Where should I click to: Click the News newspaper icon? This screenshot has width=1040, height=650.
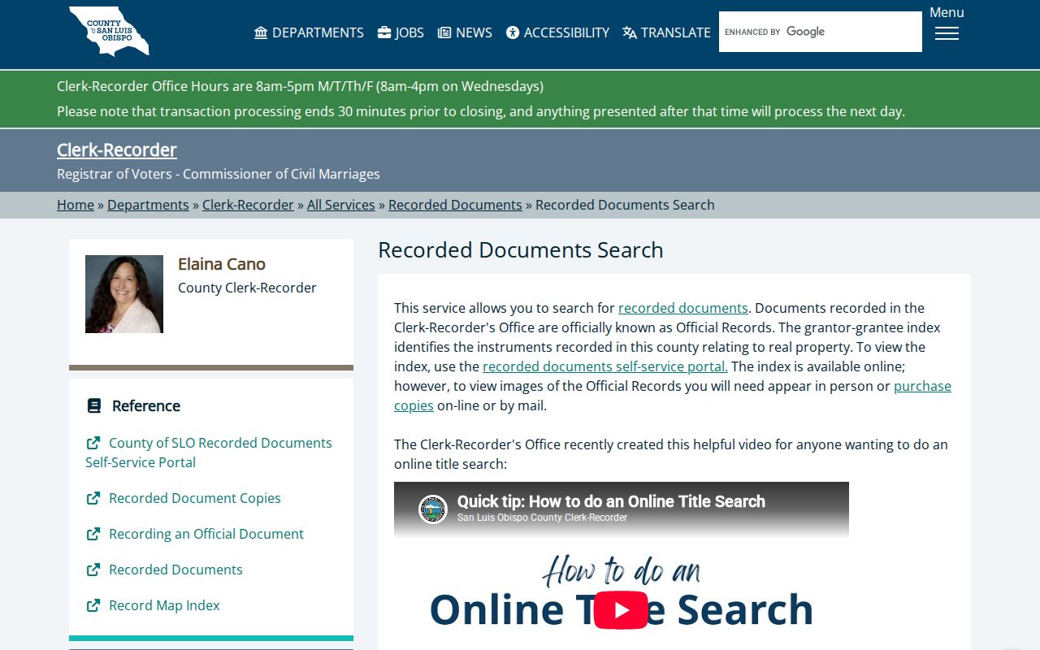pyautogui.click(x=444, y=32)
